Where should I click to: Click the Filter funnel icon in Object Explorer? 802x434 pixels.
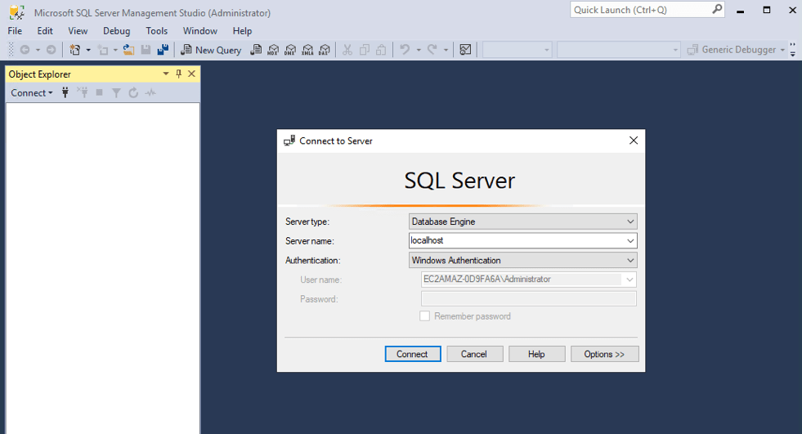[116, 92]
